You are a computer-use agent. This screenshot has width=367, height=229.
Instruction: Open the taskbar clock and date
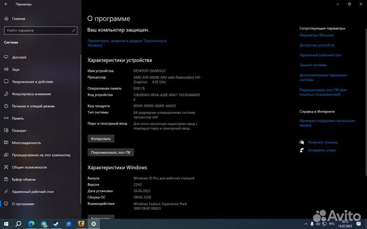pyautogui.click(x=345, y=224)
